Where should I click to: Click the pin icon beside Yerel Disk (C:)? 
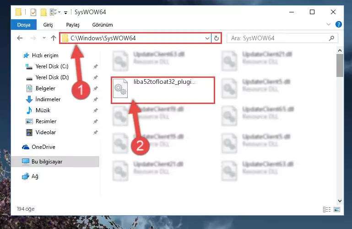[x=95, y=66]
